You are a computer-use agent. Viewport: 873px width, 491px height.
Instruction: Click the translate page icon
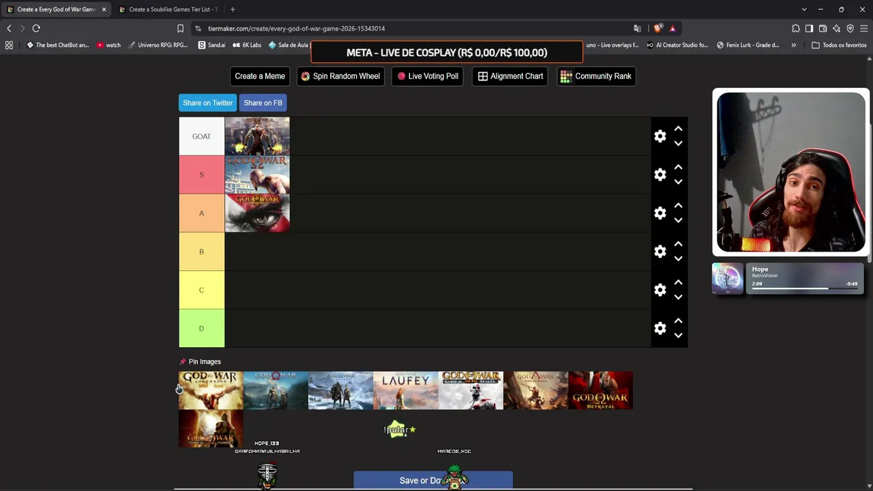click(637, 29)
